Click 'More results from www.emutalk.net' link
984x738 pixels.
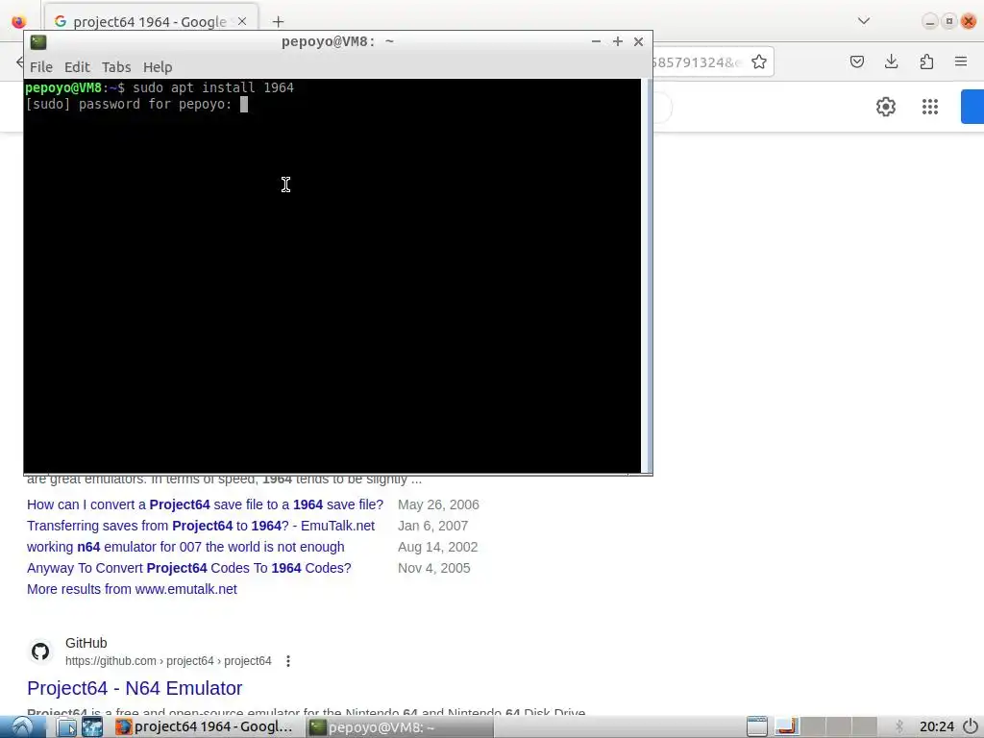[132, 589]
